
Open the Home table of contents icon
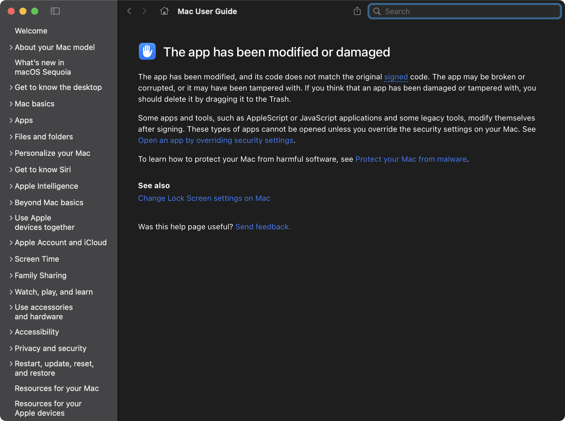[x=164, y=11]
